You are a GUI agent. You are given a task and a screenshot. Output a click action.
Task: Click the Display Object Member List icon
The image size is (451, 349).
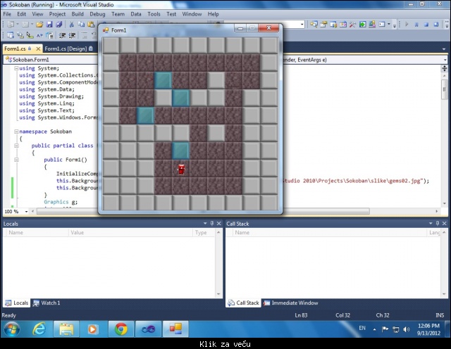(11, 35)
